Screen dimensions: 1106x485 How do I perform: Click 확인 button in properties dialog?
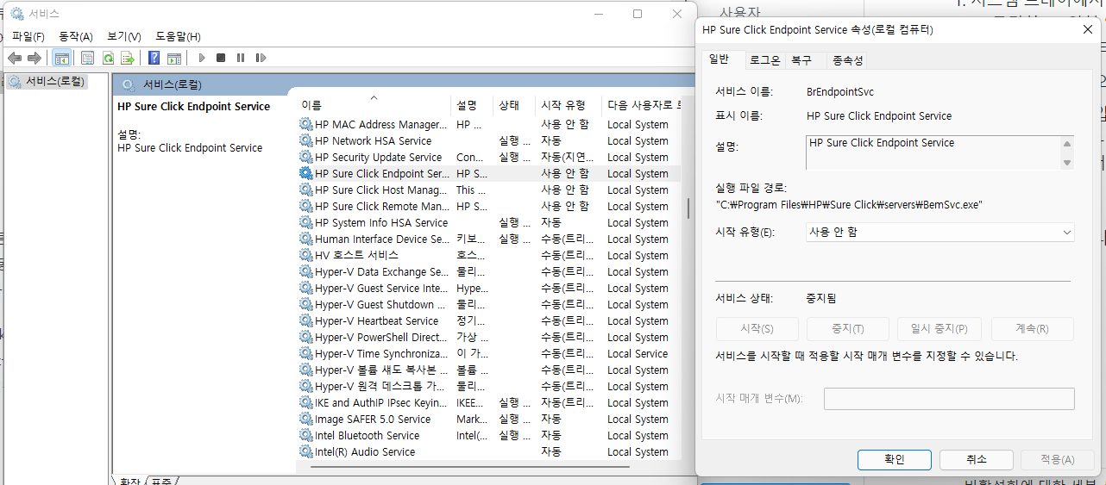tap(894, 459)
